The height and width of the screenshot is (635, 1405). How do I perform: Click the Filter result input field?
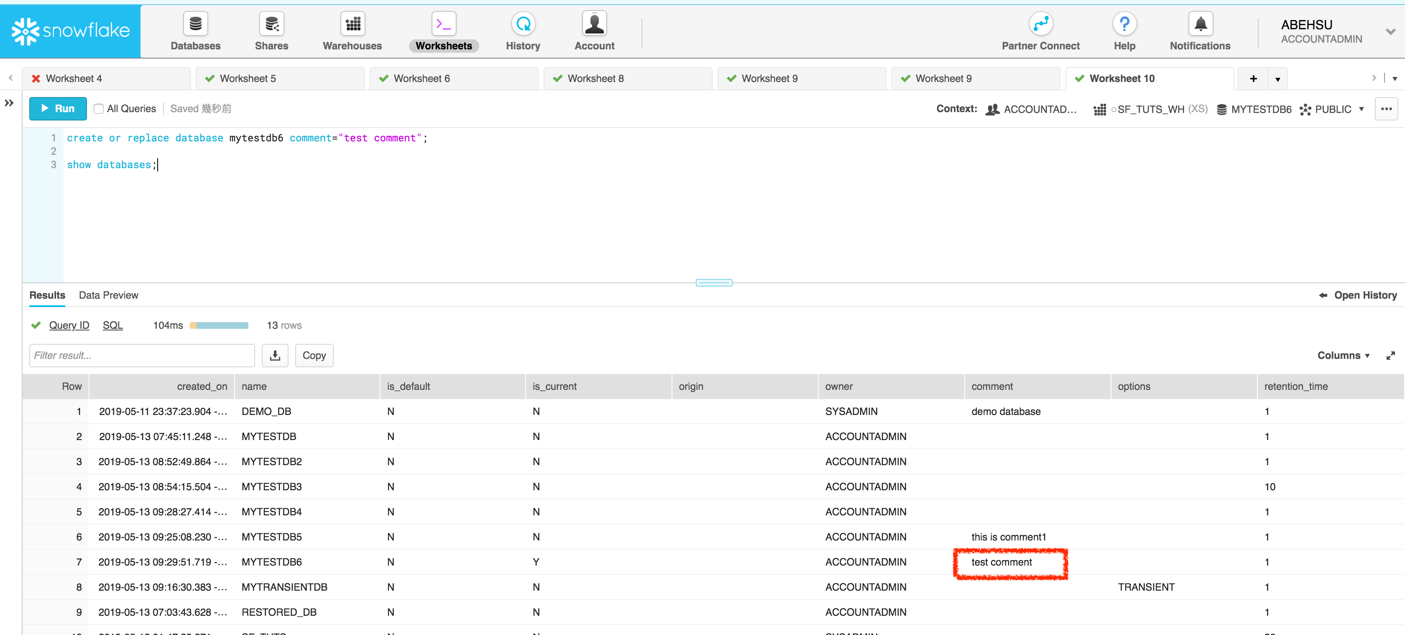coord(142,355)
